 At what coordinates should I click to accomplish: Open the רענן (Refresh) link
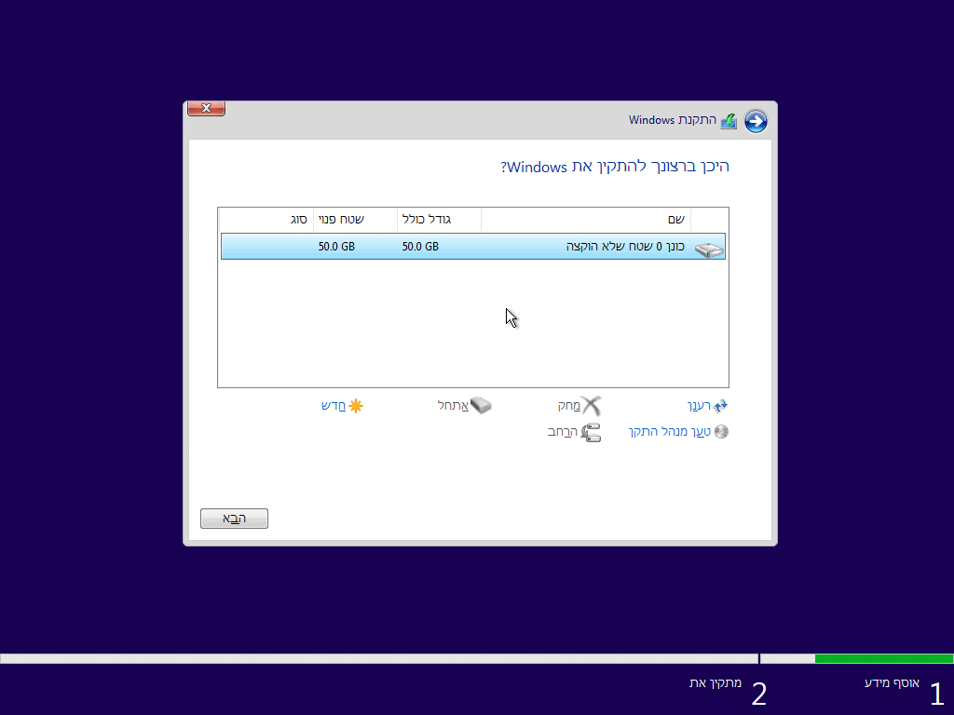pyautogui.click(x=698, y=405)
